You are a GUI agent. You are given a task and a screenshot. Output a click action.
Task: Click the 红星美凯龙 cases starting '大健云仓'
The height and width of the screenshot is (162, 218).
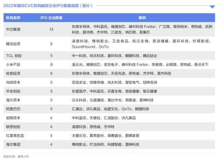click(105, 136)
